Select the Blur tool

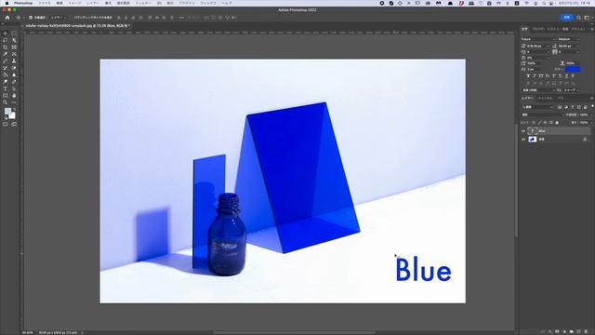pos(14,74)
